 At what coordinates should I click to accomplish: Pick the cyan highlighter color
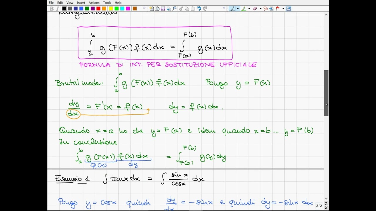[122, 8]
